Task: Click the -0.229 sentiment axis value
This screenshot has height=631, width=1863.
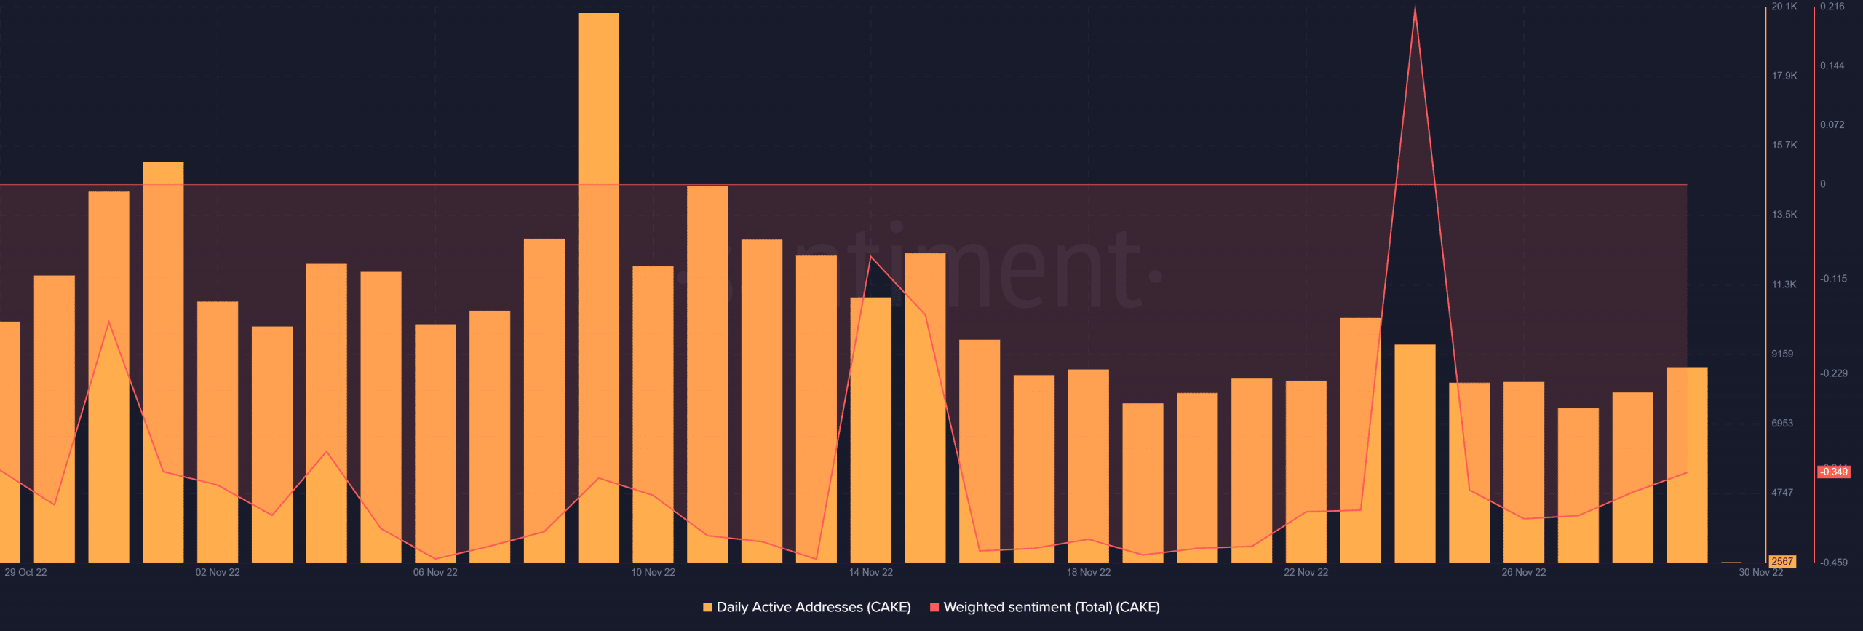Action: pyautogui.click(x=1834, y=373)
